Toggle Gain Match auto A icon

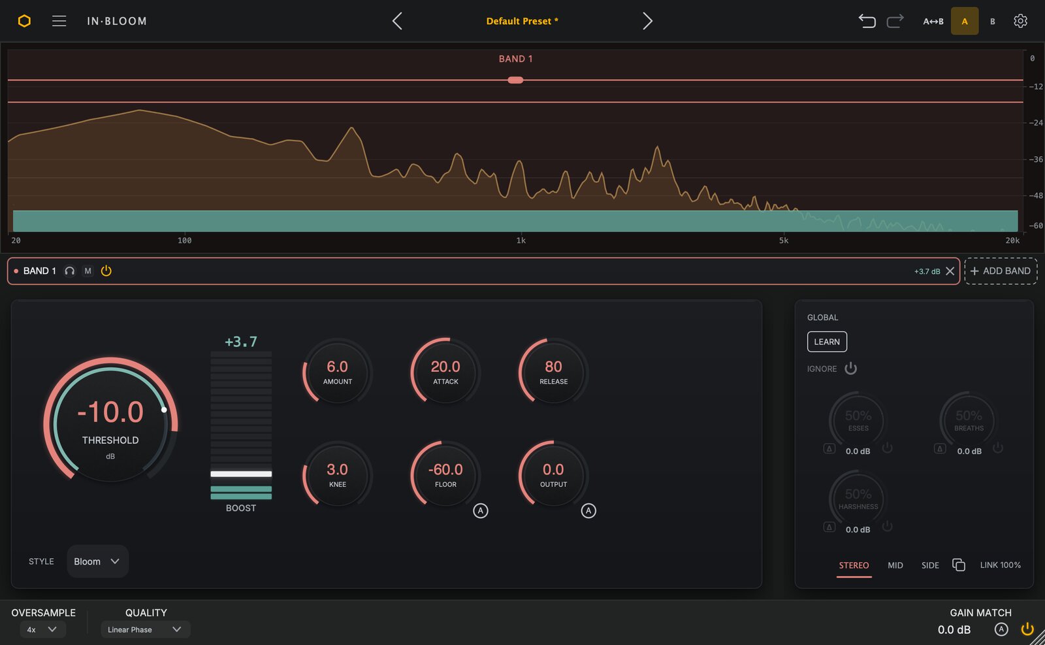[1001, 629]
